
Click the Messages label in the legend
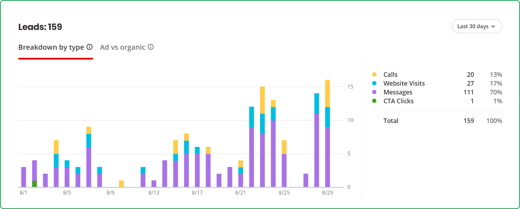tap(398, 92)
